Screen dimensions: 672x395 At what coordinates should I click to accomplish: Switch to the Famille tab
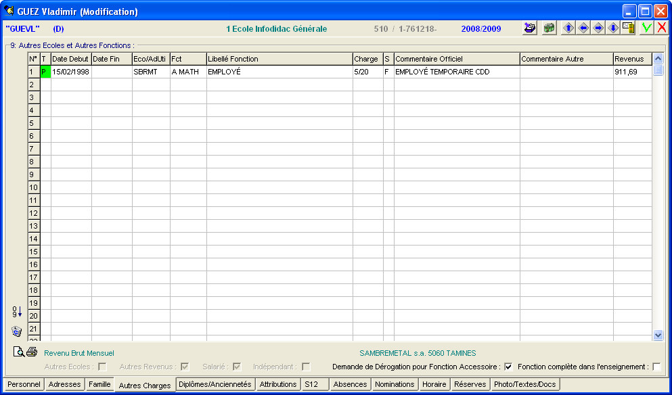[x=99, y=384]
